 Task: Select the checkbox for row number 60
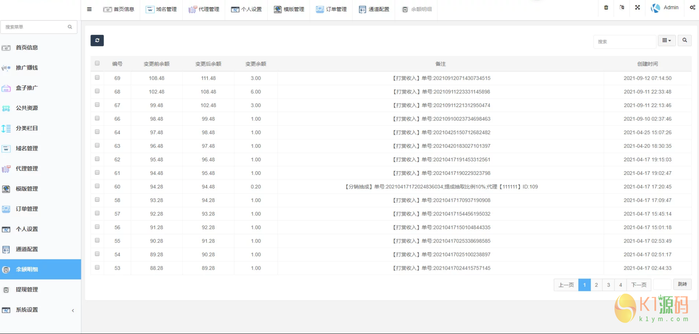click(x=97, y=186)
